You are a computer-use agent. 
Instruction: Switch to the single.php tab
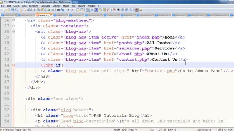pyautogui.click(x=128, y=15)
